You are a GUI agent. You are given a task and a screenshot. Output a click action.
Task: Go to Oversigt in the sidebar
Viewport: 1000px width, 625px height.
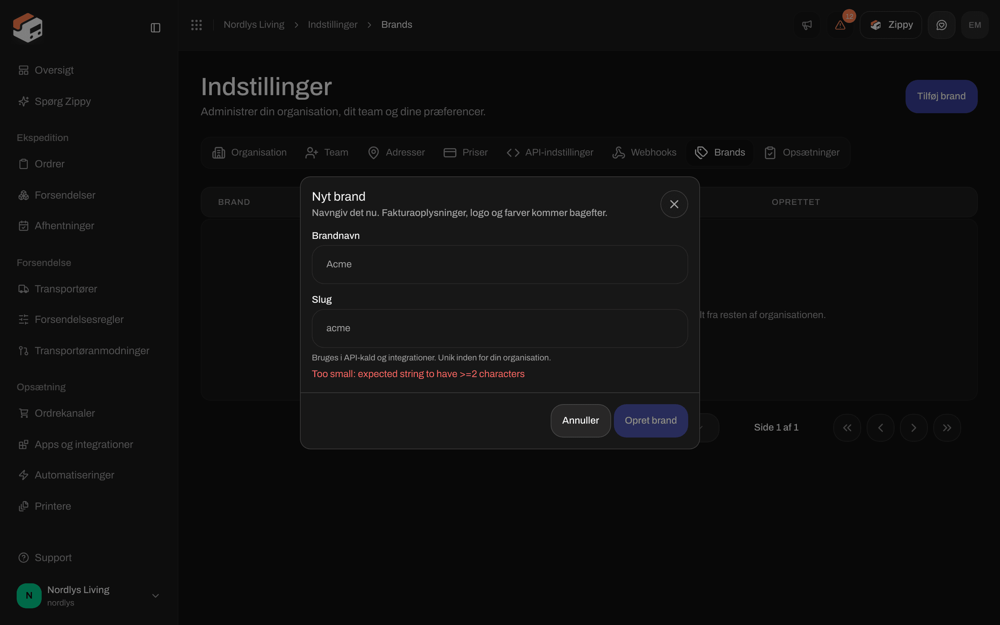89,70
